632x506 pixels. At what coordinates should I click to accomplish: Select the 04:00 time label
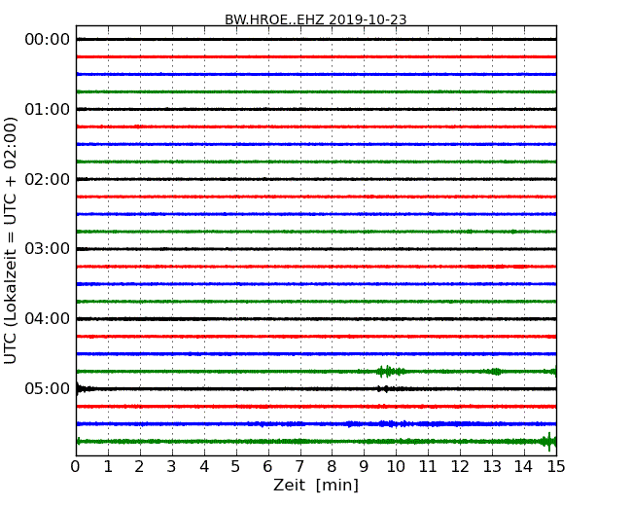48,319
